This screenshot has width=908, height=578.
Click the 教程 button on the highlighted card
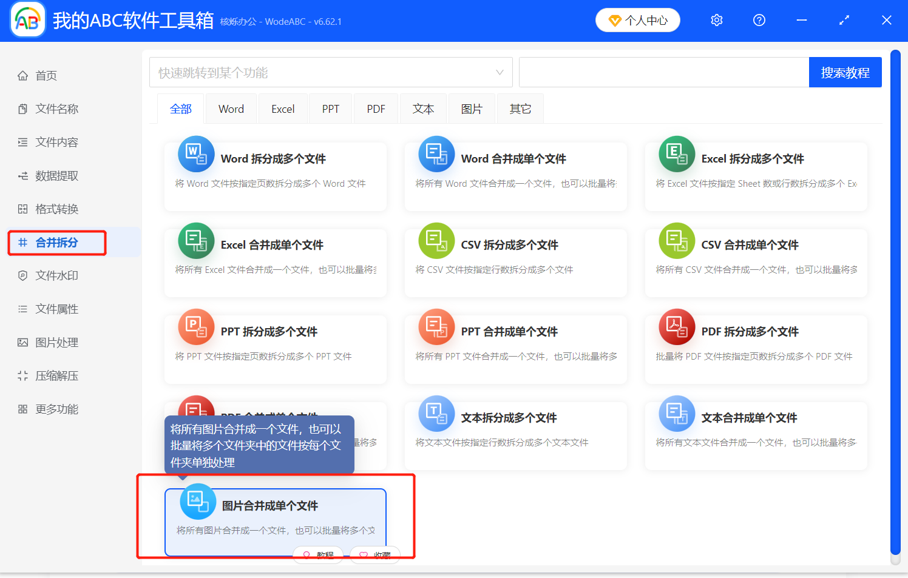(318, 555)
